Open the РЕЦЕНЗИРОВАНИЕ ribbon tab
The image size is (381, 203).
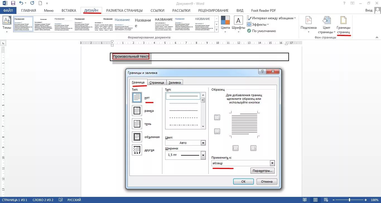pyautogui.click(x=213, y=10)
